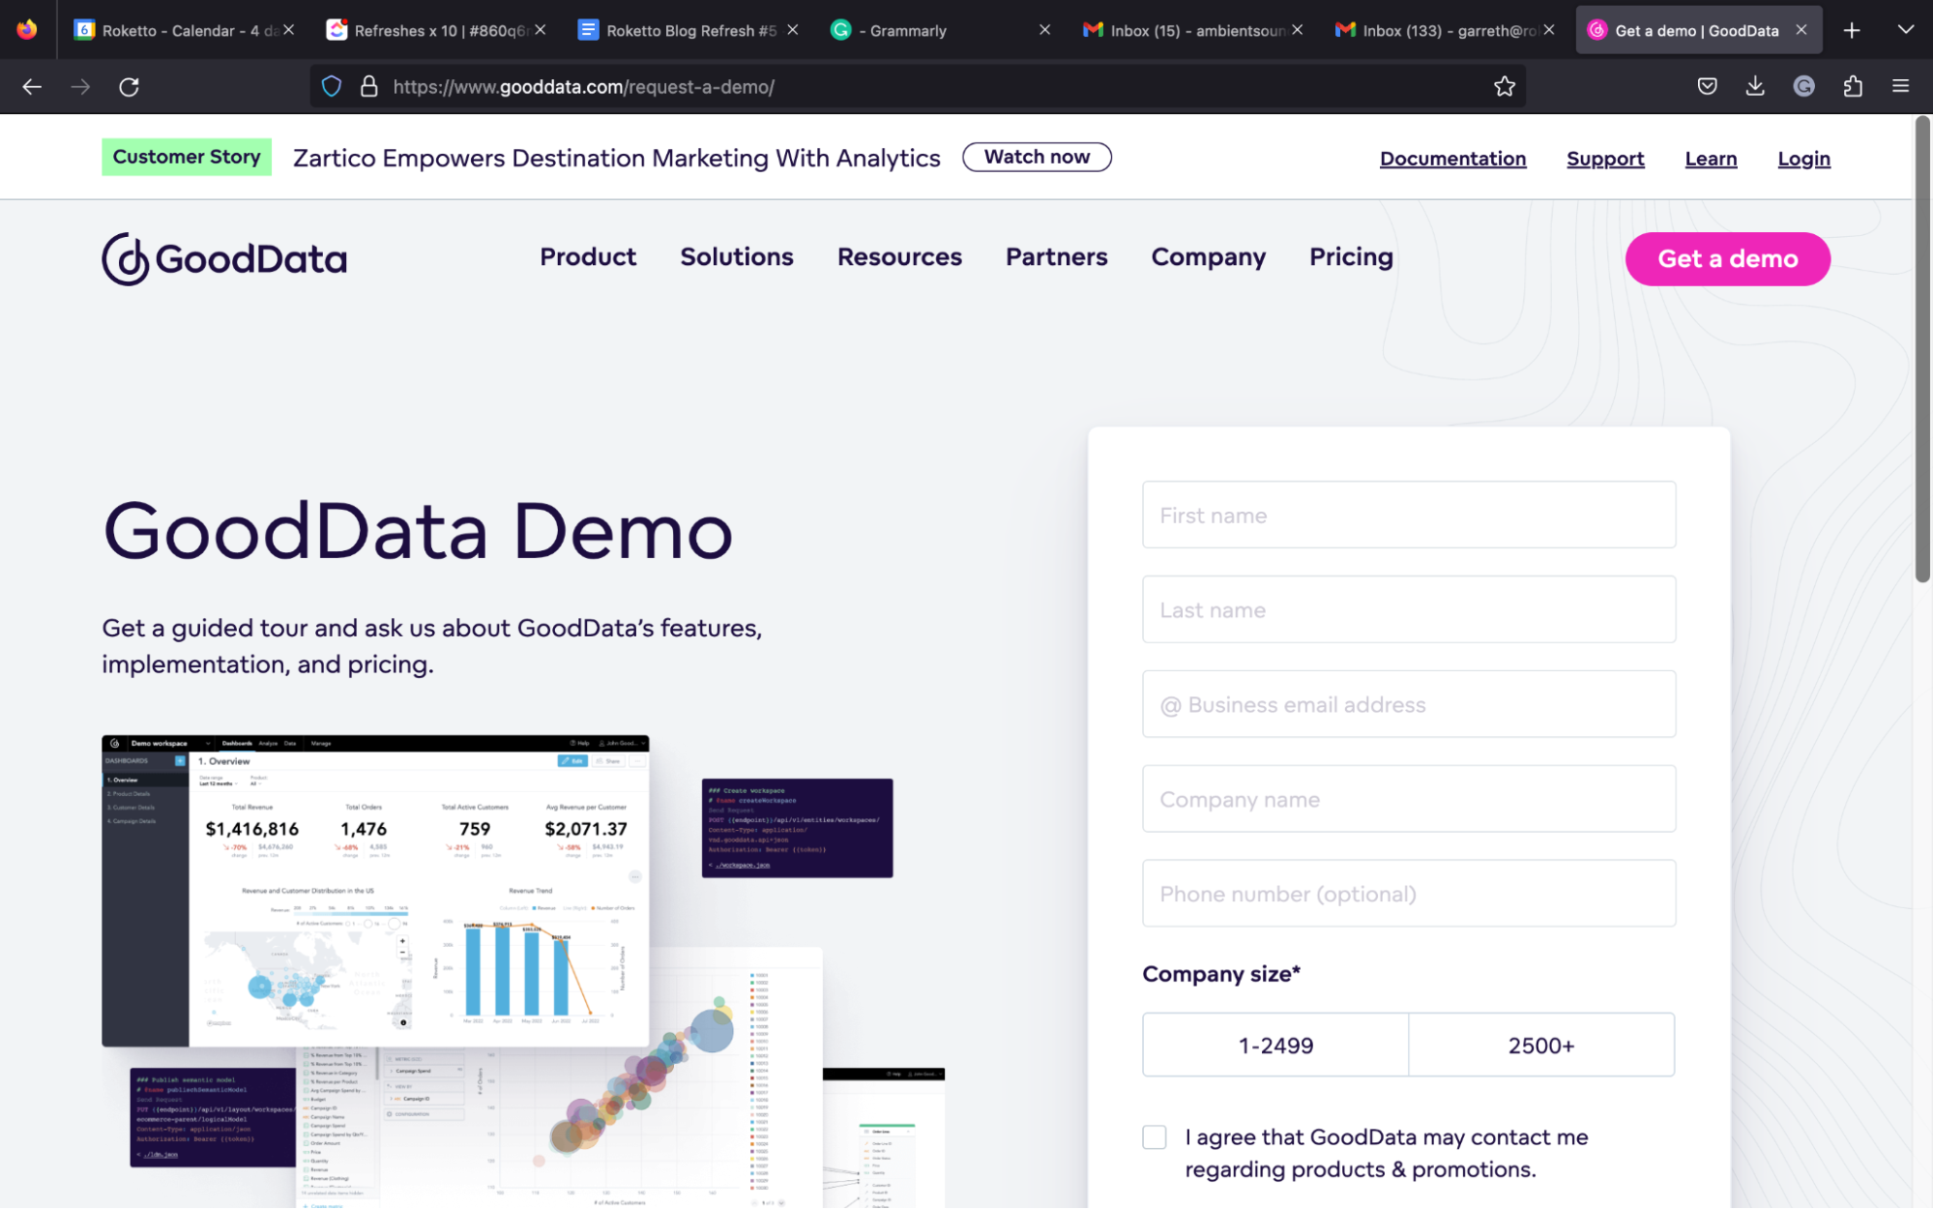Image resolution: width=1933 pixels, height=1209 pixels.
Task: Reload the current page
Action: click(x=129, y=86)
